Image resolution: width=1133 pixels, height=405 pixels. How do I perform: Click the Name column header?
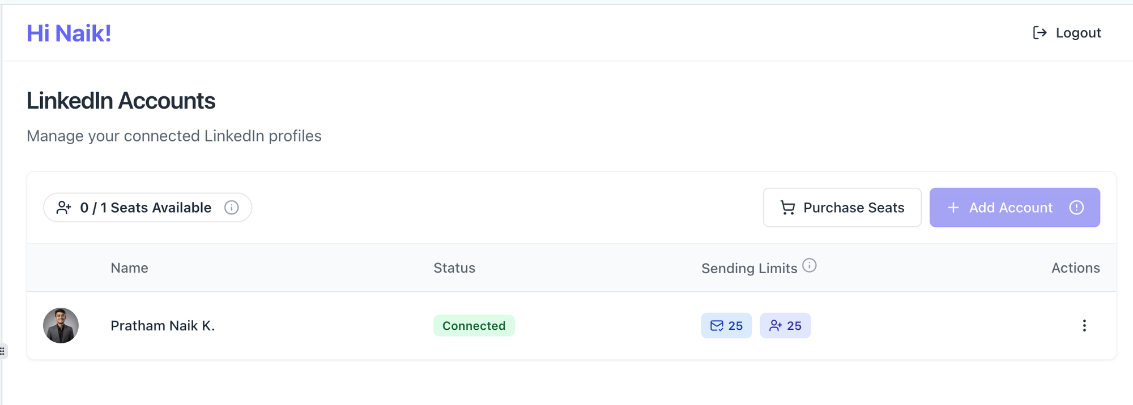tap(129, 268)
